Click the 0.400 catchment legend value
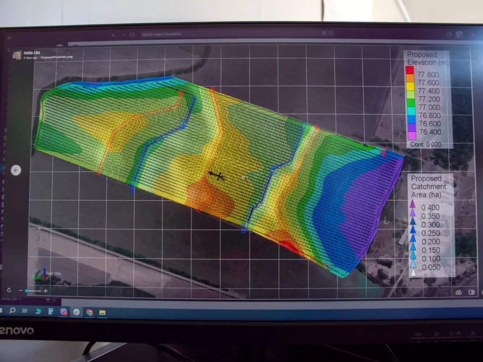483x362 pixels. (x=430, y=207)
